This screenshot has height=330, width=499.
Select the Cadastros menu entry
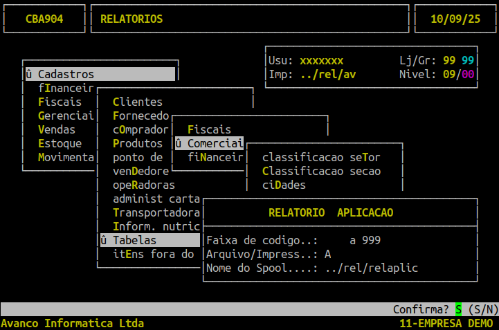pos(66,74)
